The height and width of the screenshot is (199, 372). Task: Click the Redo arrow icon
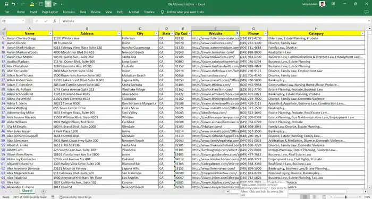[x=22, y=4]
